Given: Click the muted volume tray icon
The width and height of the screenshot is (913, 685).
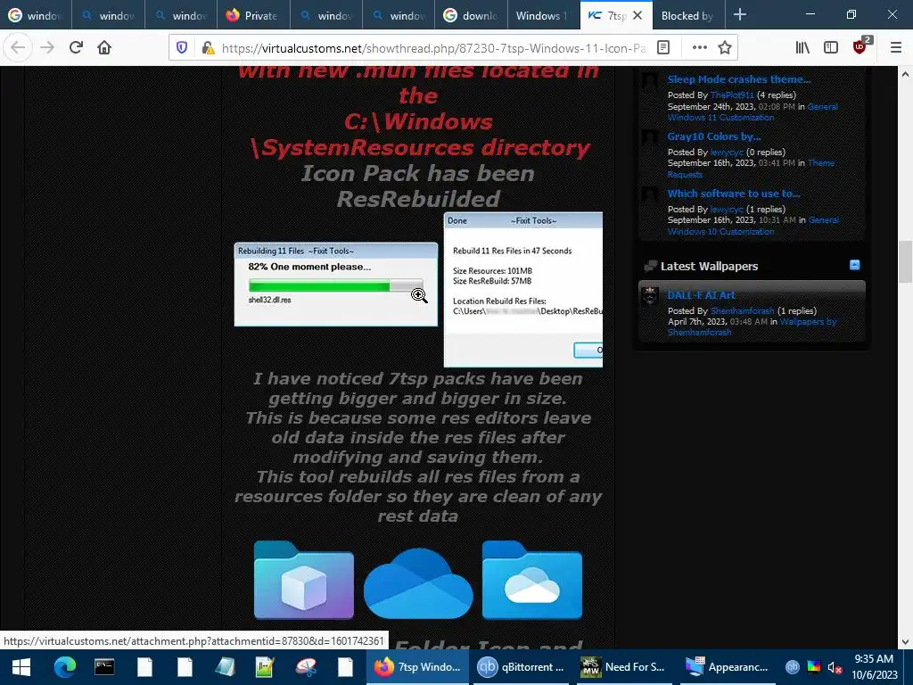Looking at the screenshot, I should click(x=835, y=667).
